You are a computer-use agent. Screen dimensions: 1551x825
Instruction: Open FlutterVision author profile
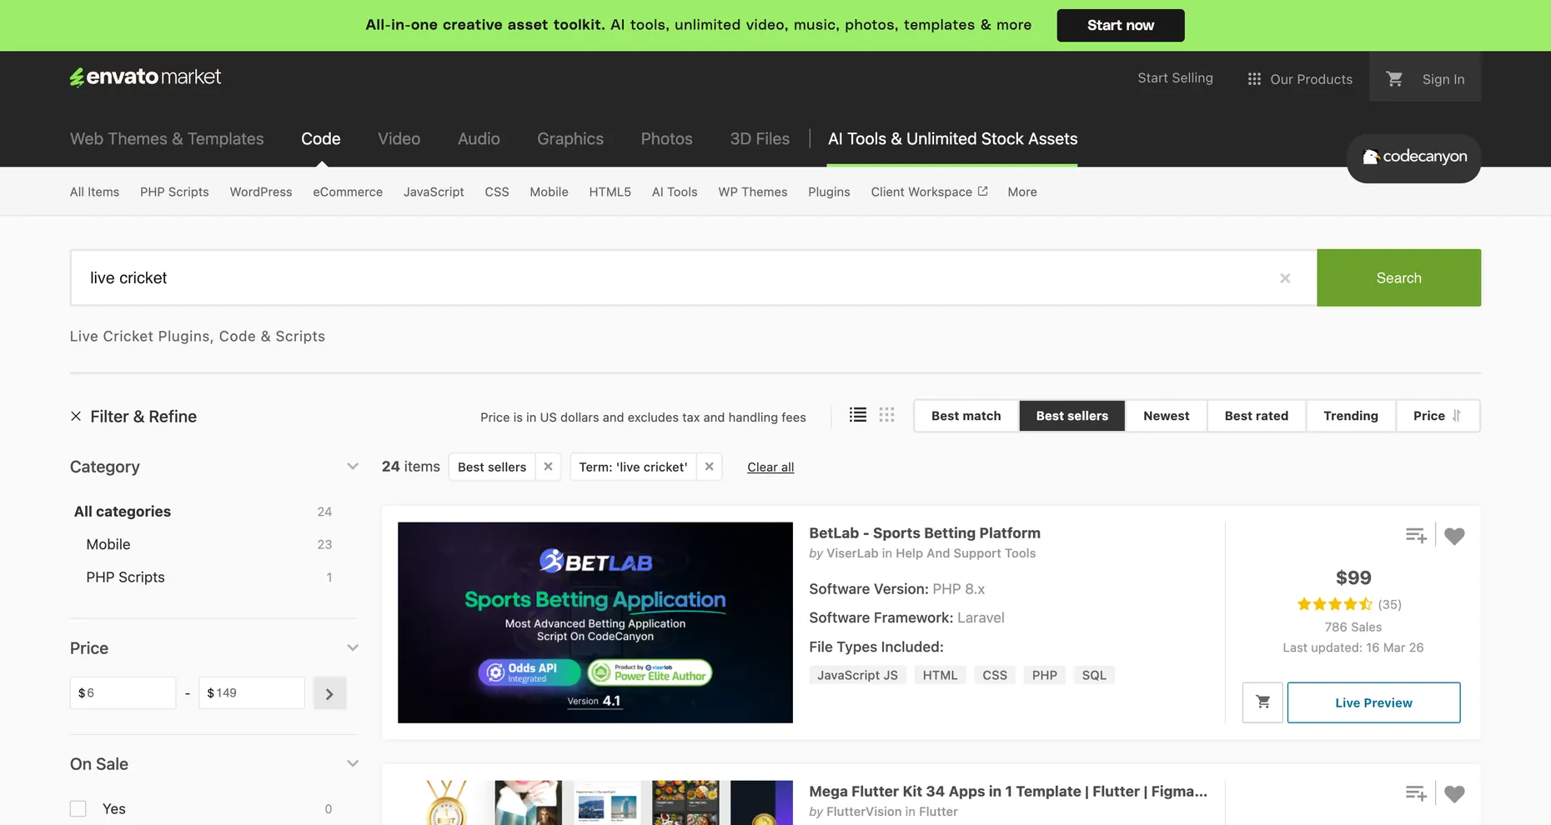coord(864,812)
